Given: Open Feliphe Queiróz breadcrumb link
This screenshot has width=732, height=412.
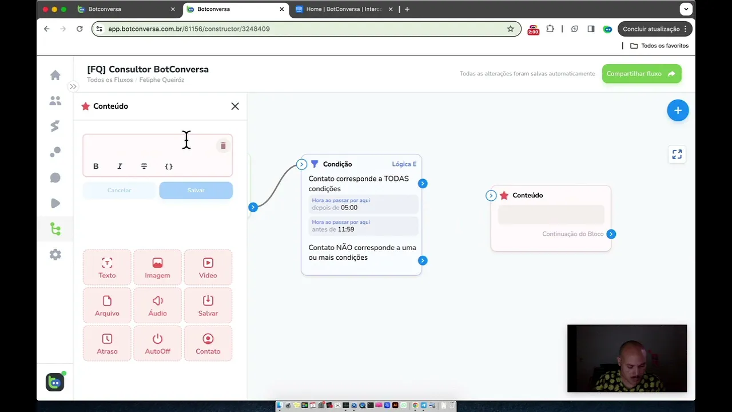Looking at the screenshot, I should 162,80.
